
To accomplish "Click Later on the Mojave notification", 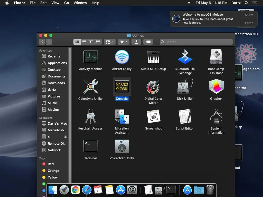I will click(249, 23).
